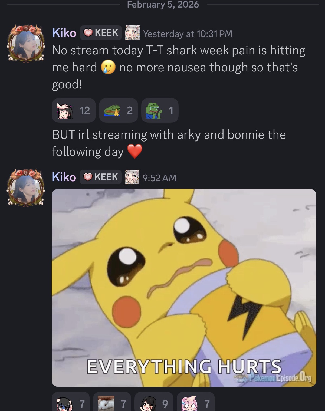The height and width of the screenshot is (411, 325).
Task: Click the Yesterday at 10:31 PM timestamp
Action: [x=188, y=34]
